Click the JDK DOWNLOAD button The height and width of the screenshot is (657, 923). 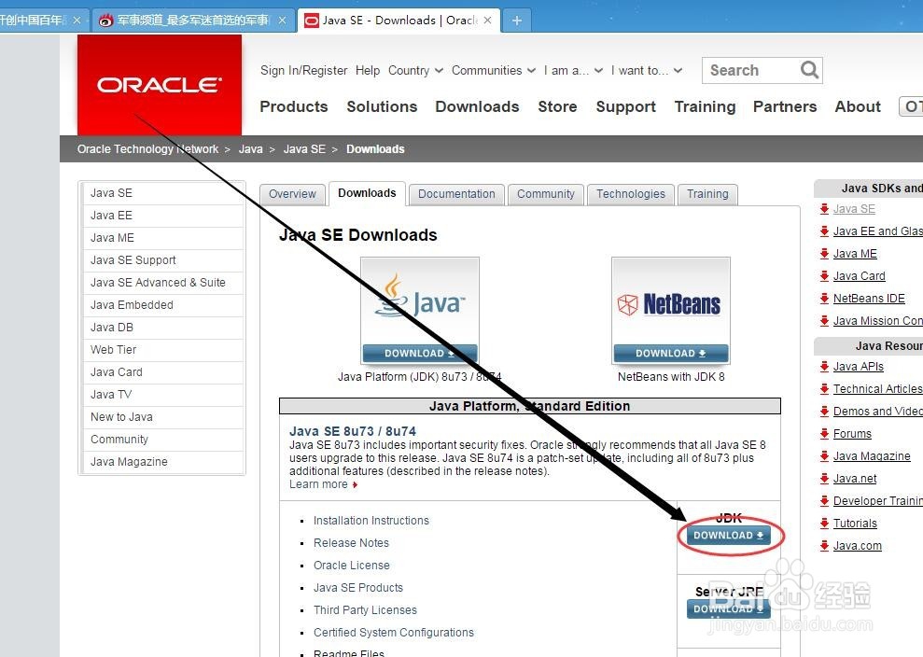tap(728, 535)
